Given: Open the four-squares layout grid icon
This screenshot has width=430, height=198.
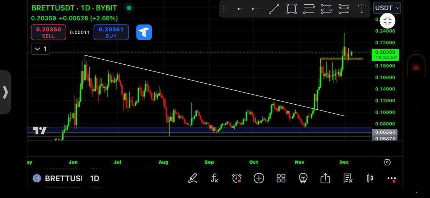Looking at the screenshot, I should (x=281, y=178).
